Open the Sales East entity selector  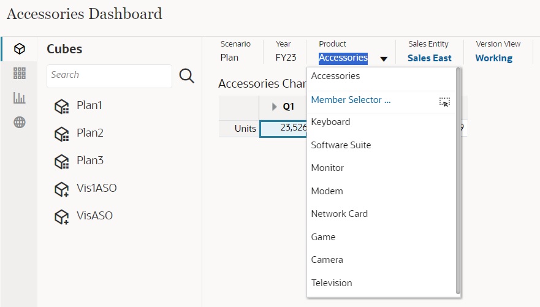pyautogui.click(x=429, y=58)
